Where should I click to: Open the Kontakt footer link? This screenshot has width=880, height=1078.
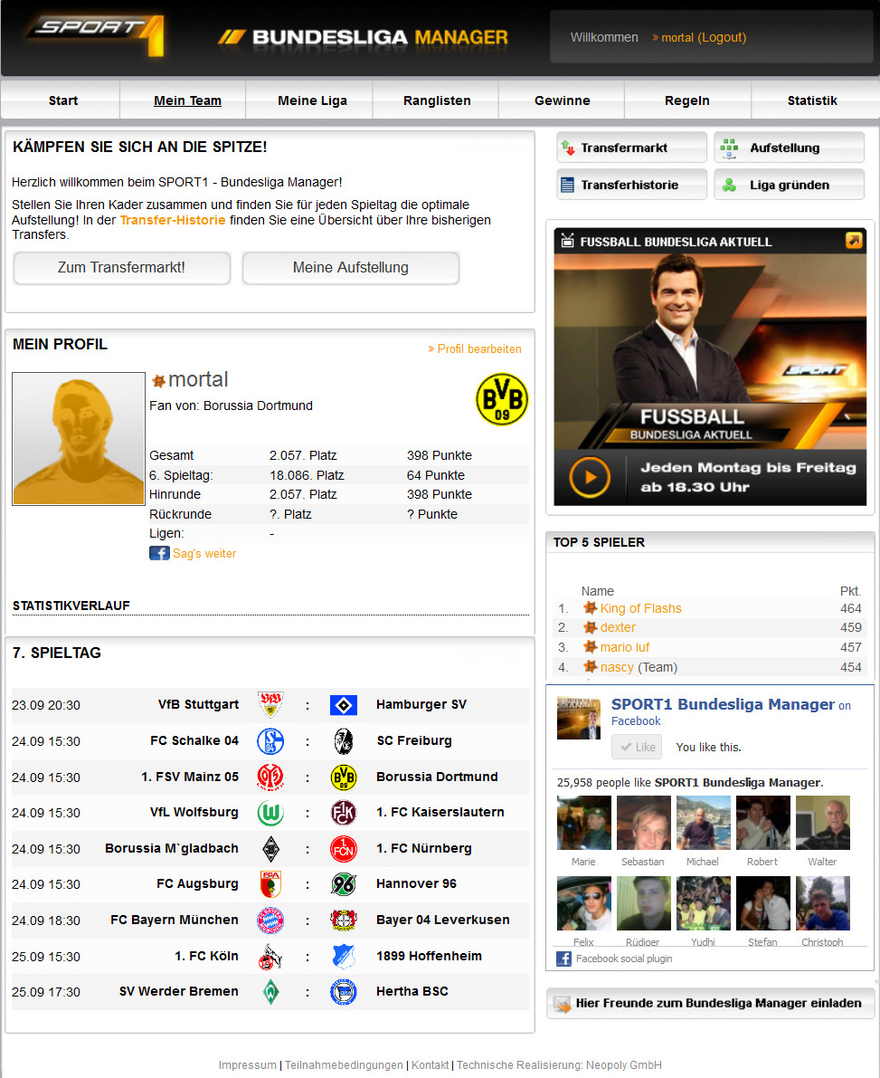tap(430, 1065)
